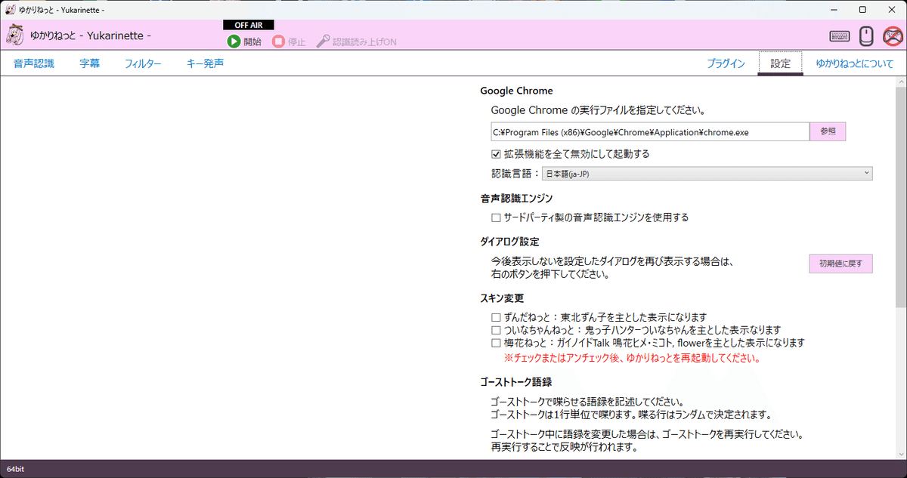Select the 設定 tab
Viewport: 907px width, 478px height.
(781, 63)
